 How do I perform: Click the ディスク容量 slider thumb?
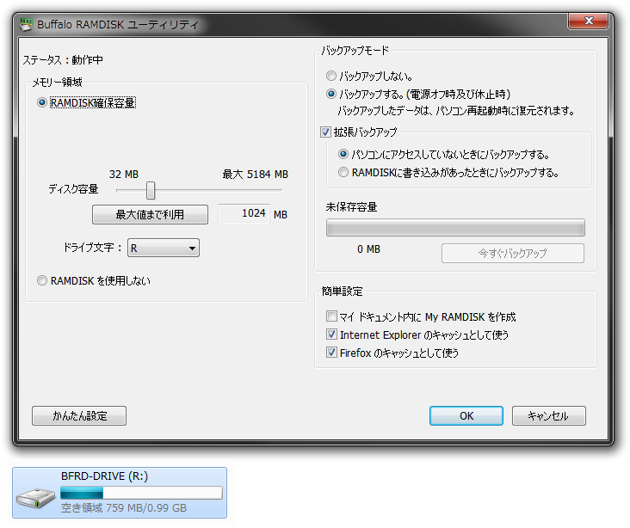[151, 190]
